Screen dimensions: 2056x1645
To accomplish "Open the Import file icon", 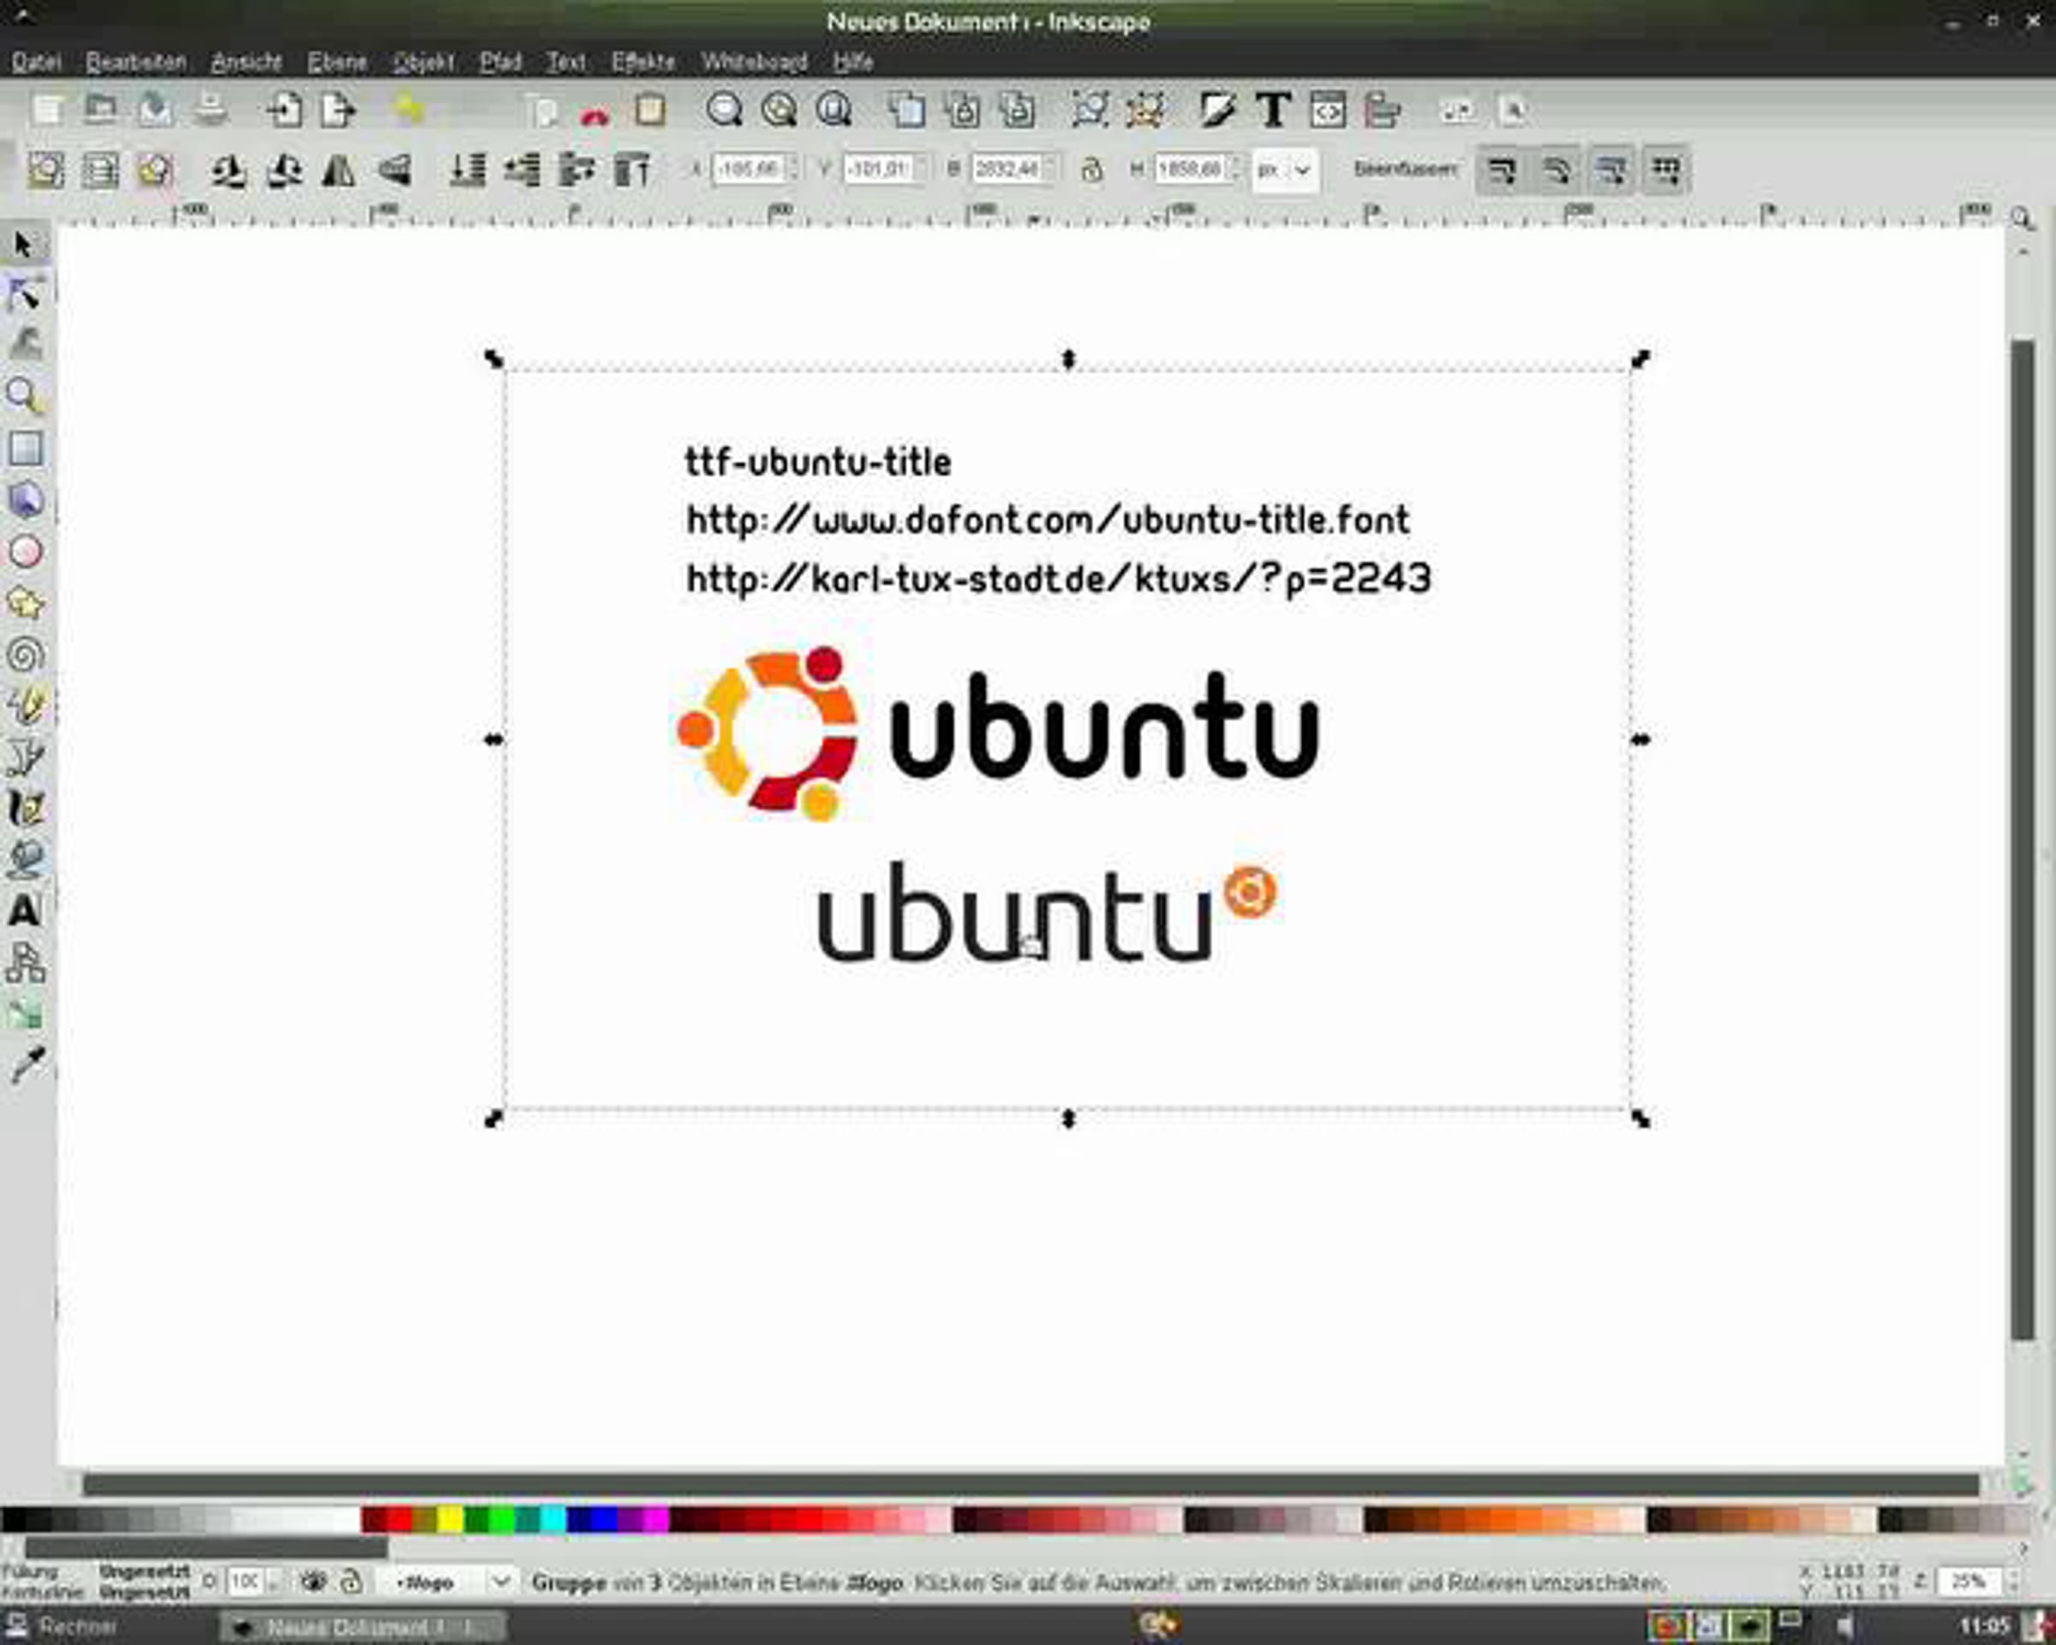I will (x=284, y=111).
